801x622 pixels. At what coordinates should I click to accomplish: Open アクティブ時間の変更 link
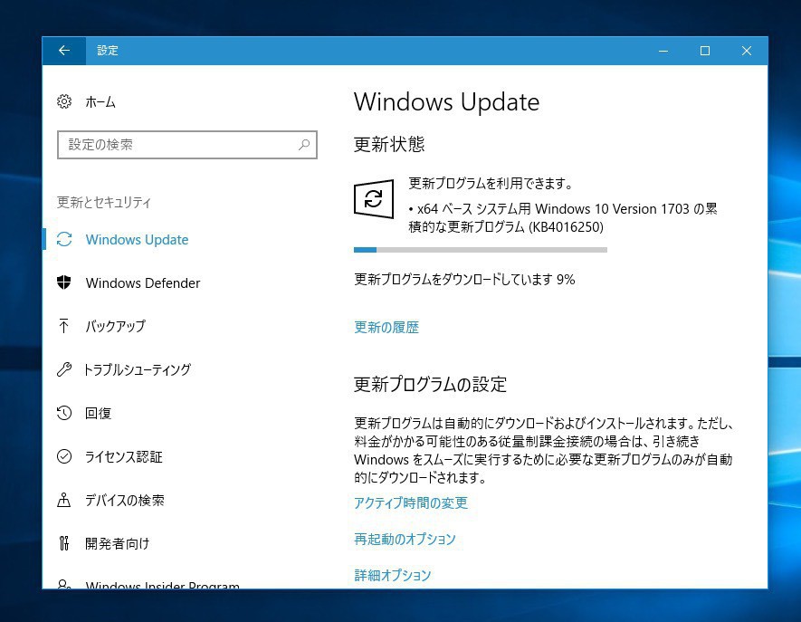(411, 502)
